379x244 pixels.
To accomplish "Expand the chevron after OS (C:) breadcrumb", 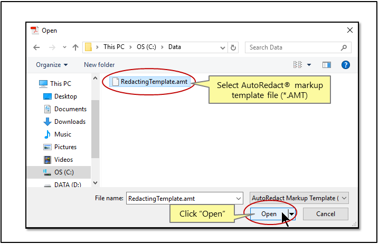I will [163, 47].
